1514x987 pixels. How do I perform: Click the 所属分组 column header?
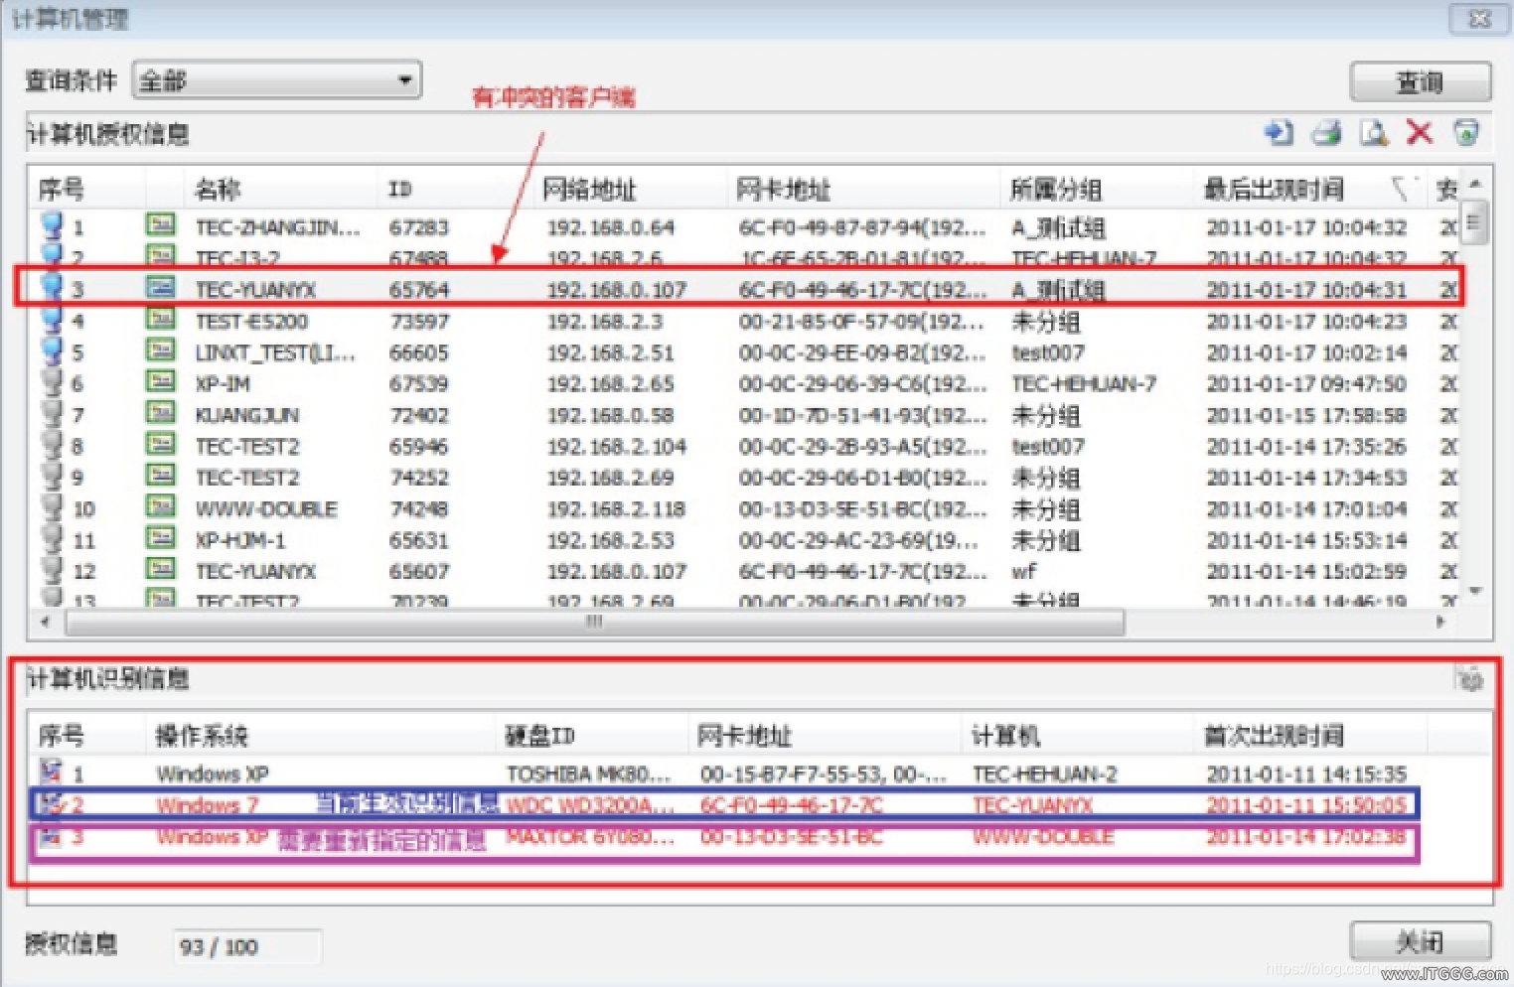click(1096, 189)
